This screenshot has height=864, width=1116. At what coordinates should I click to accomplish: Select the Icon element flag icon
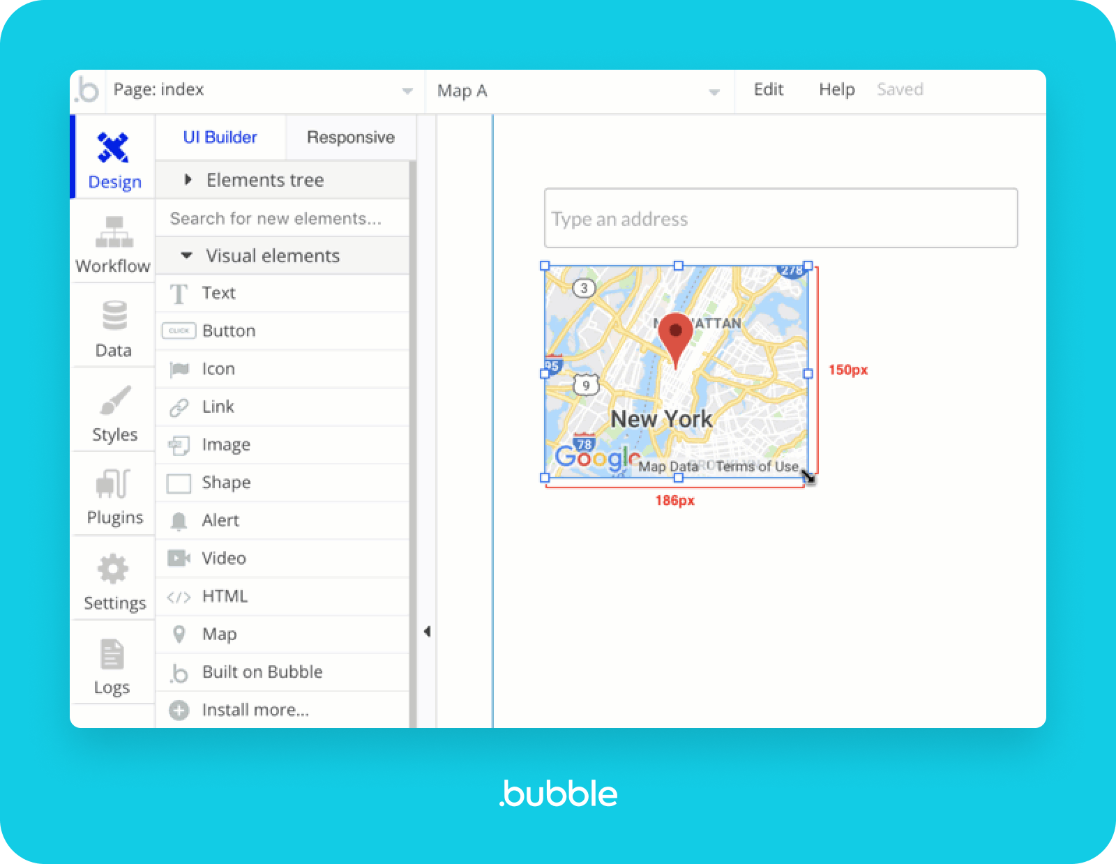point(179,369)
